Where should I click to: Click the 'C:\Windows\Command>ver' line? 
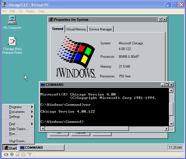click(65, 105)
